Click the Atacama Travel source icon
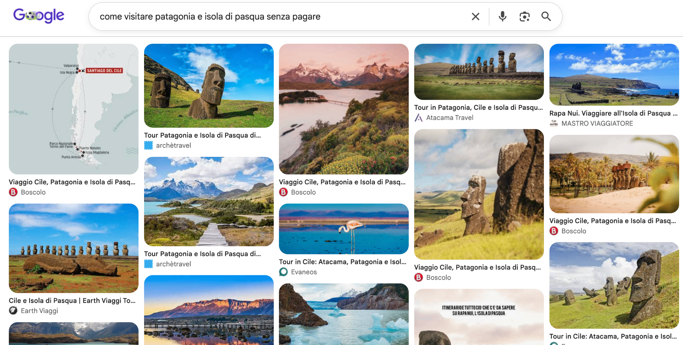The image size is (683, 345). coord(419,118)
